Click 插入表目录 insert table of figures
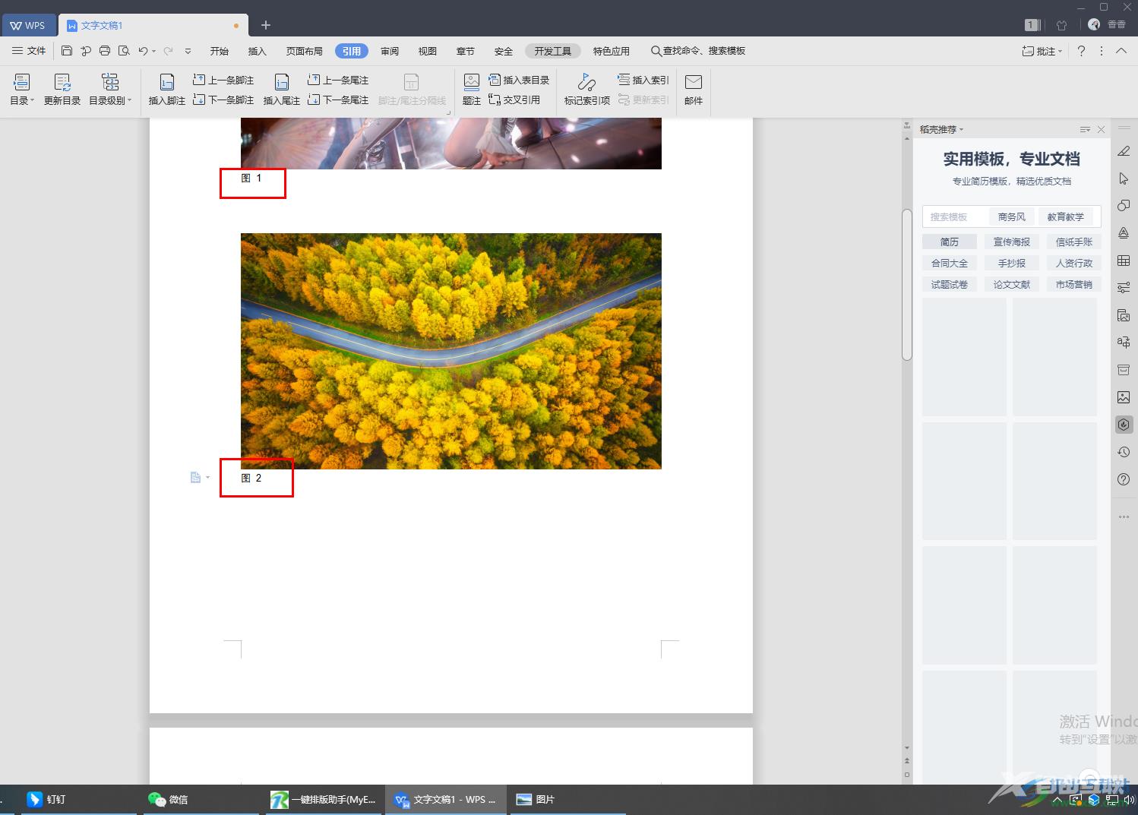Image resolution: width=1138 pixels, height=815 pixels. coord(519,80)
